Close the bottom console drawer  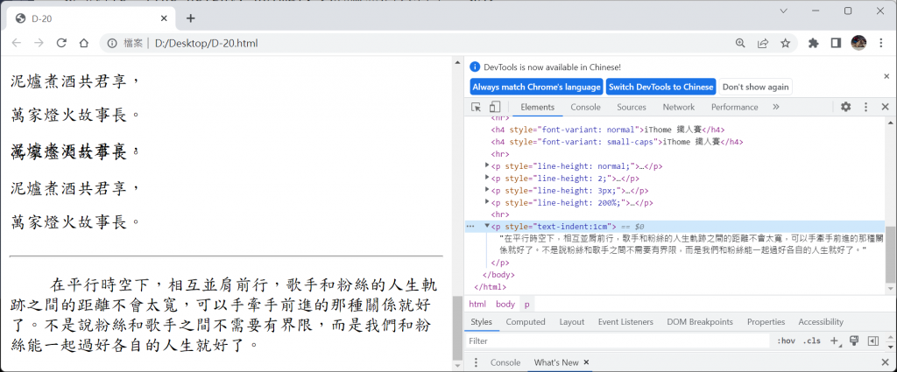tap(885, 362)
